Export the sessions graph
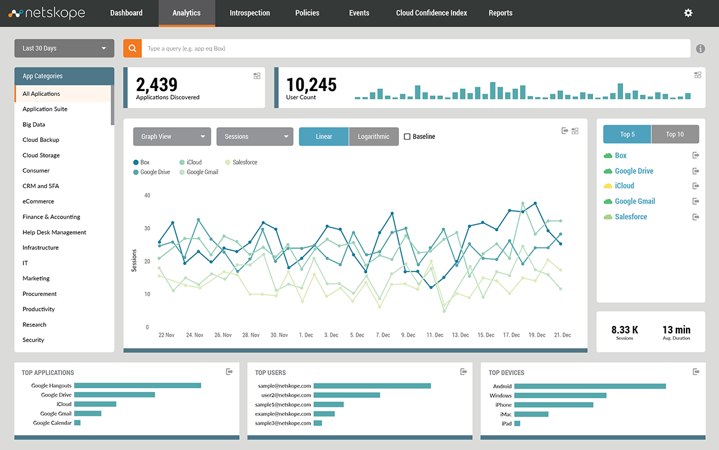719x450 pixels. click(564, 131)
